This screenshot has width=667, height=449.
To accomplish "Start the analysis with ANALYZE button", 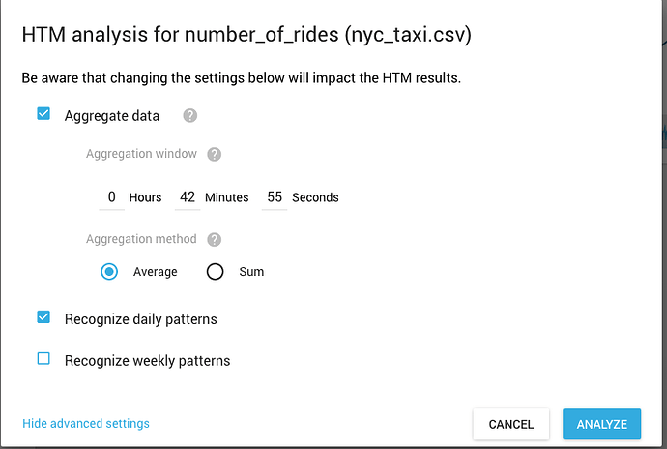I will (602, 424).
